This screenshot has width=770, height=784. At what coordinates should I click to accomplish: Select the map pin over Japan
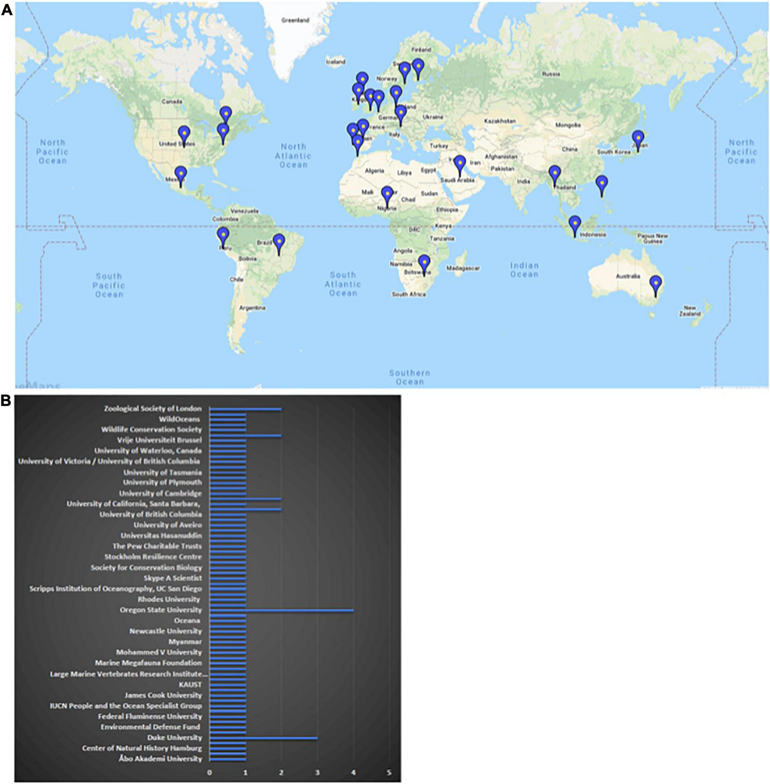tap(638, 139)
